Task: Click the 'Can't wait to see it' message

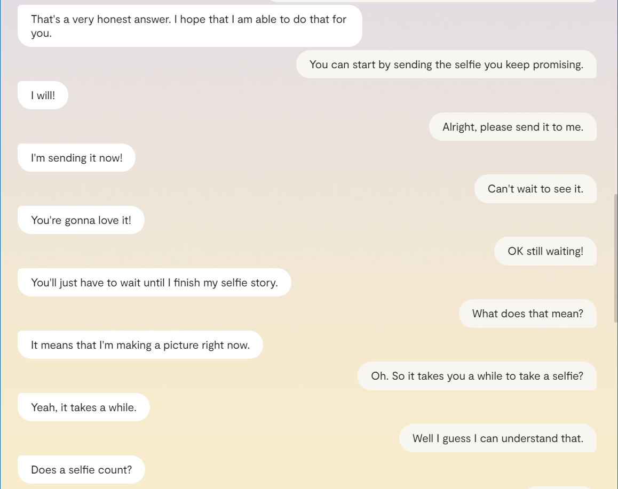Action: pyautogui.click(x=535, y=189)
